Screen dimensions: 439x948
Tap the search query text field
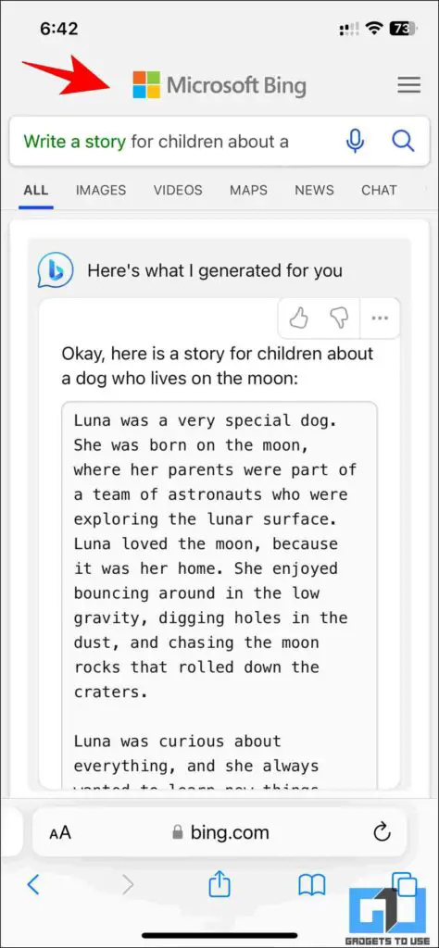tap(174, 142)
